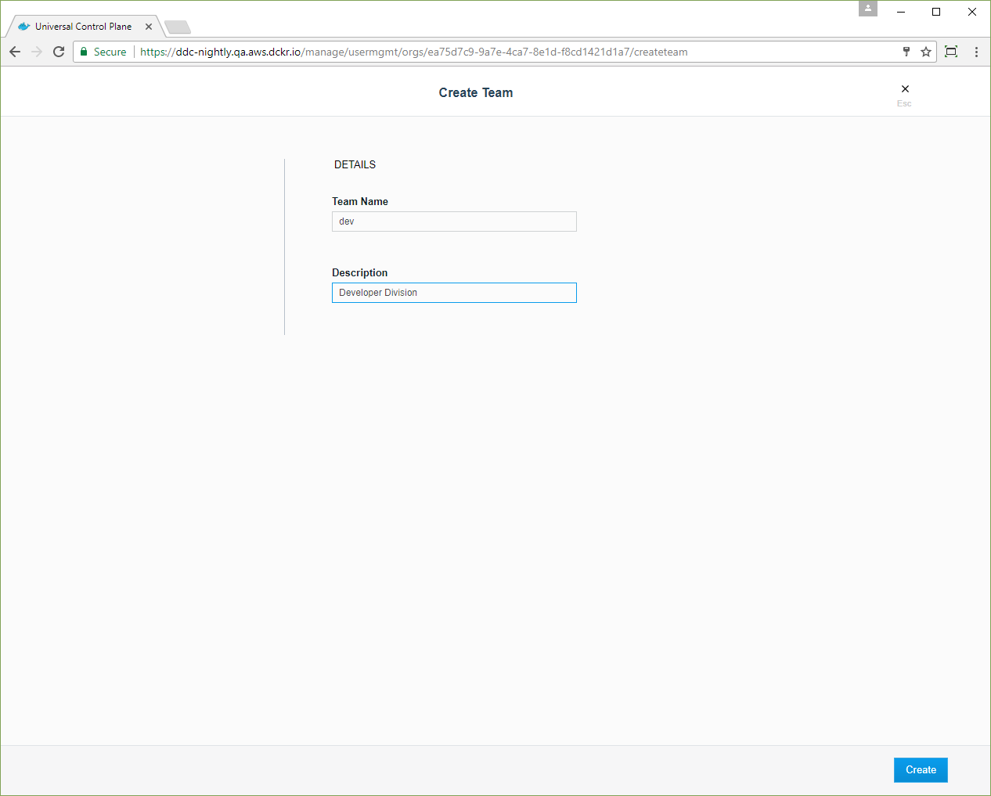Open saved password key icon
This screenshot has width=991, height=796.
pos(906,52)
